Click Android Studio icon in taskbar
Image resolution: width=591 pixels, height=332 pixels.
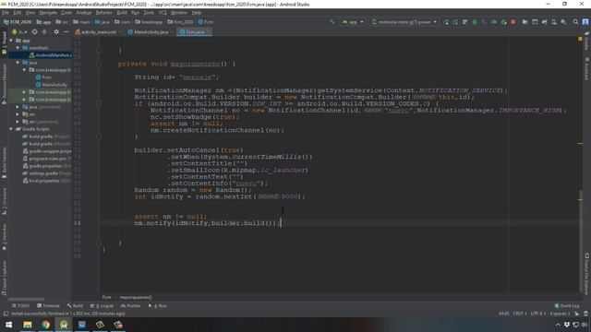point(64,325)
